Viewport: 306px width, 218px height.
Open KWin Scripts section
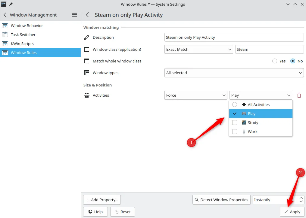22,44
